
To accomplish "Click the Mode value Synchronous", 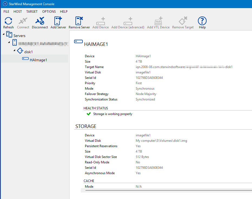I will tap(145, 89).
